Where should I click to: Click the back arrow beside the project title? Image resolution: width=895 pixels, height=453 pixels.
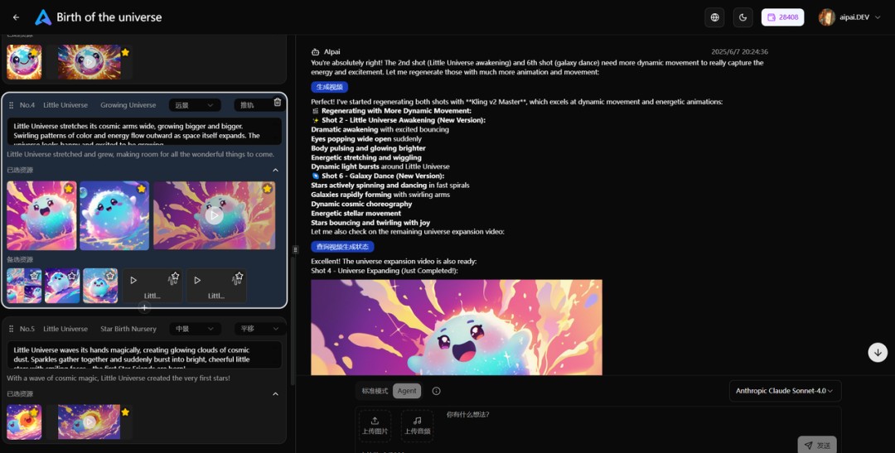click(16, 17)
